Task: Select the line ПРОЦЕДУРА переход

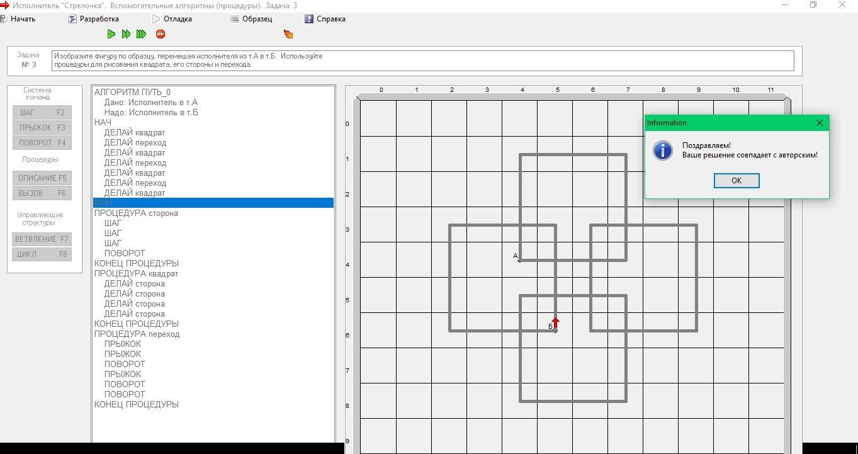Action: [137, 334]
